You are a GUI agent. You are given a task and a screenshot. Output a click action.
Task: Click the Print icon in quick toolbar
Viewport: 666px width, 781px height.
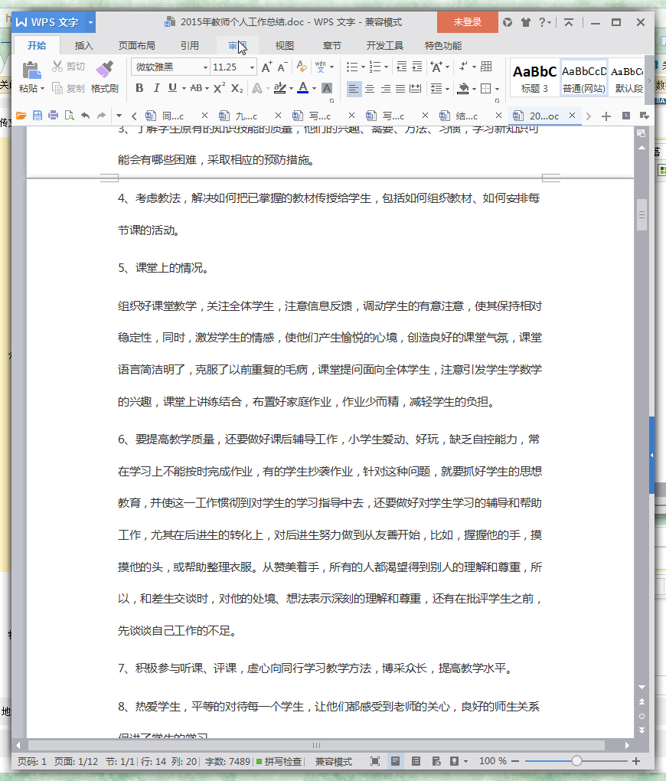click(x=54, y=116)
